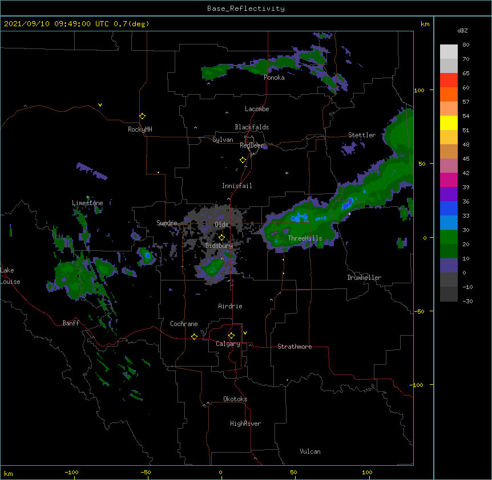Screen dimensions: 492x480
Task: Click the white asterisk marker east of Innisfail
Action: pos(287,173)
